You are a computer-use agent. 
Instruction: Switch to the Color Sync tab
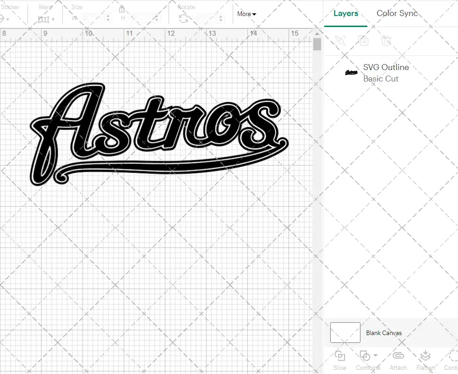coord(397,13)
